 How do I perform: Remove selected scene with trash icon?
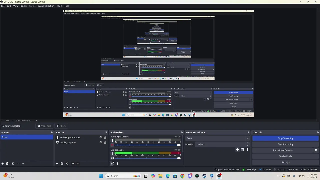pyautogui.click(x=7, y=164)
